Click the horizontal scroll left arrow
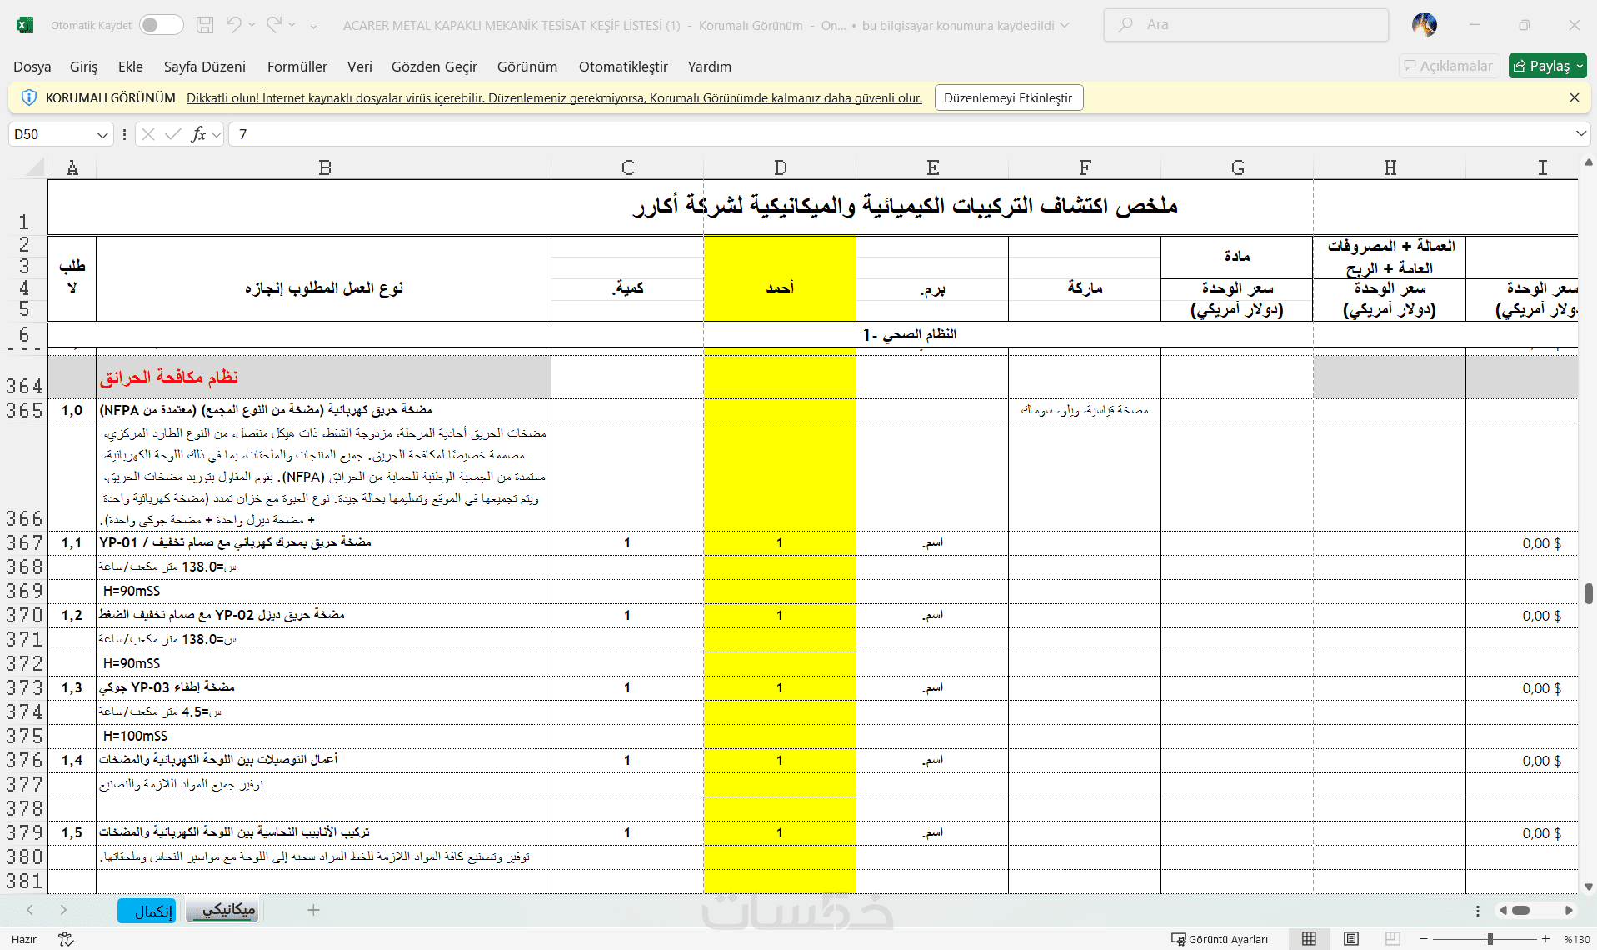 [1503, 910]
